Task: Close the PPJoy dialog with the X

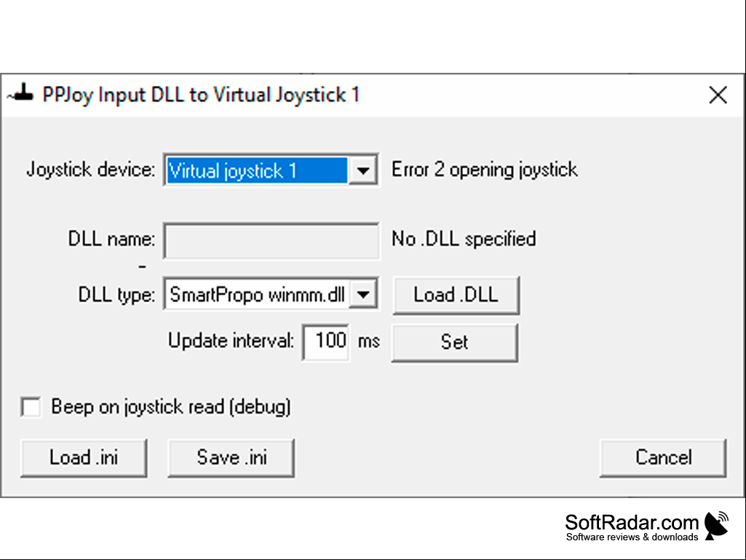Action: coord(718,95)
